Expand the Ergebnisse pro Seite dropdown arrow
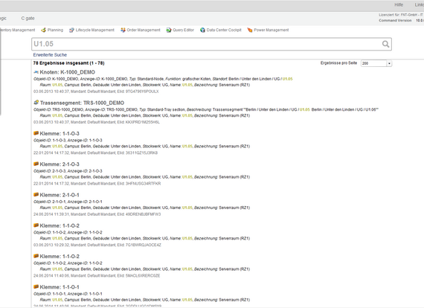Viewport: 424px width, 308px height. pos(389,63)
